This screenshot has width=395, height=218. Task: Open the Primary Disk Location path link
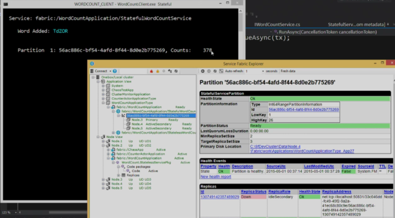302,149
